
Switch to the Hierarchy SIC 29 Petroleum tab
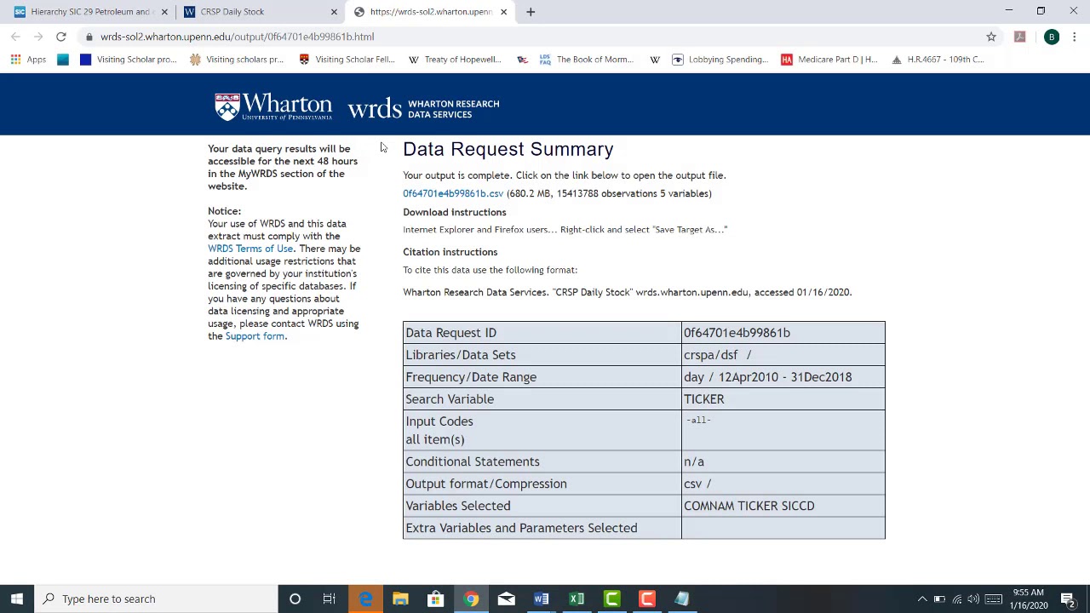[89, 12]
